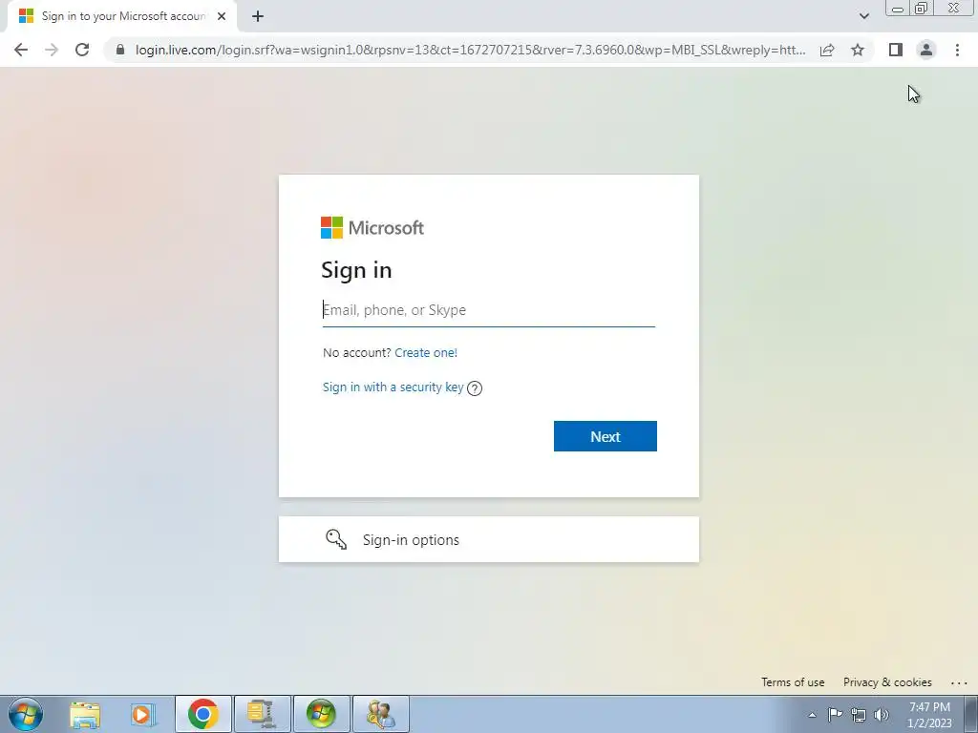This screenshot has width=978, height=733.
Task: Close the Microsoft sign-in tab
Action: [222, 16]
